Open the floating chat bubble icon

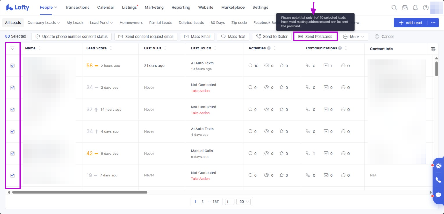point(438,195)
